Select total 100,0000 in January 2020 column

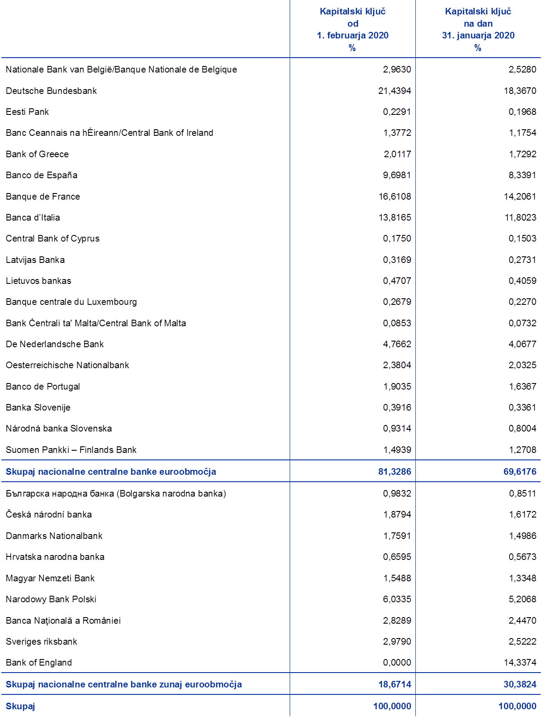[x=517, y=706]
